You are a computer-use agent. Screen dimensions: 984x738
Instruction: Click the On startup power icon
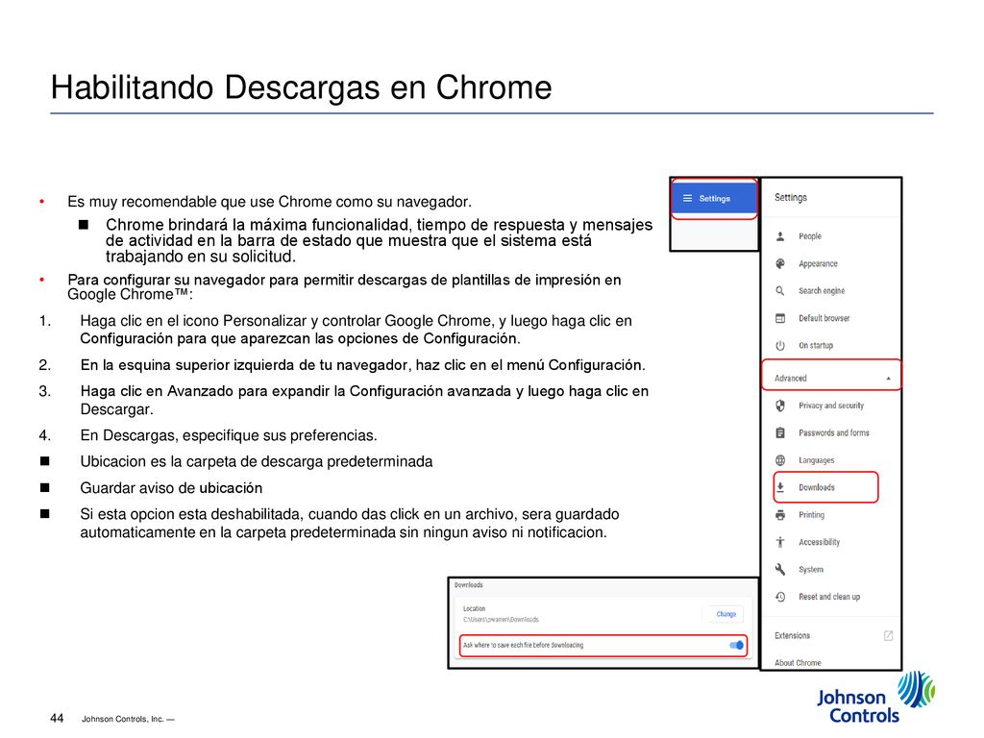tap(780, 346)
